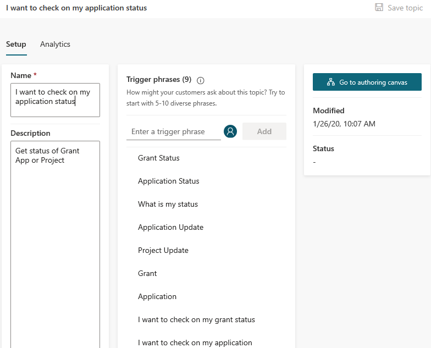Click the Add trigger phrase button
Image resolution: width=431 pixels, height=348 pixels.
[x=264, y=131]
